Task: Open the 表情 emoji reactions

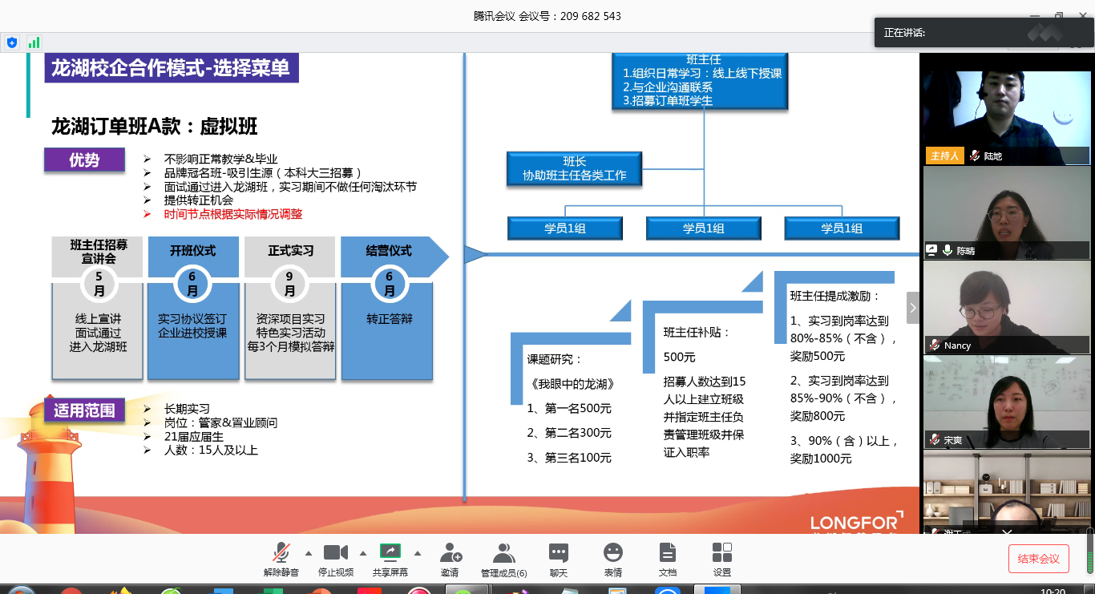Action: [613, 553]
